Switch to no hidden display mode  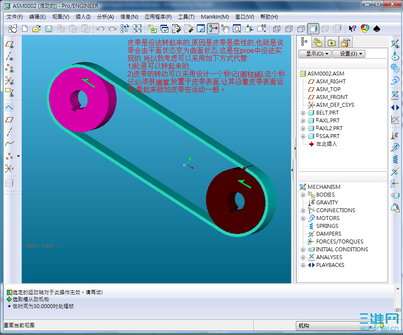(x=301, y=29)
